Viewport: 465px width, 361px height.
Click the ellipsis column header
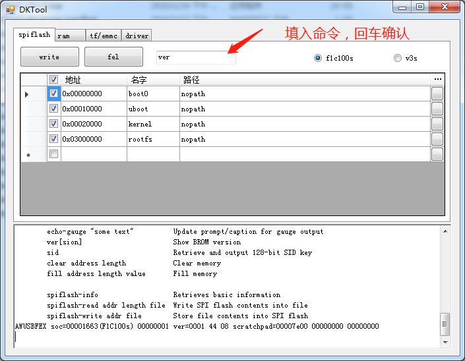pyautogui.click(x=437, y=79)
